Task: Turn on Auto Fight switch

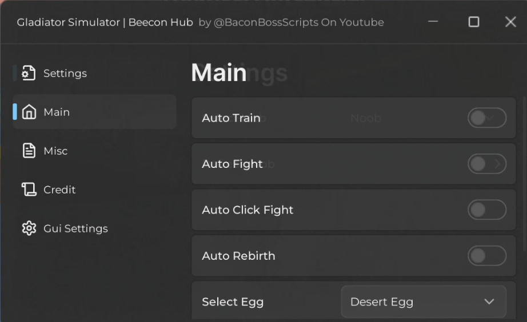Action: 486,164
